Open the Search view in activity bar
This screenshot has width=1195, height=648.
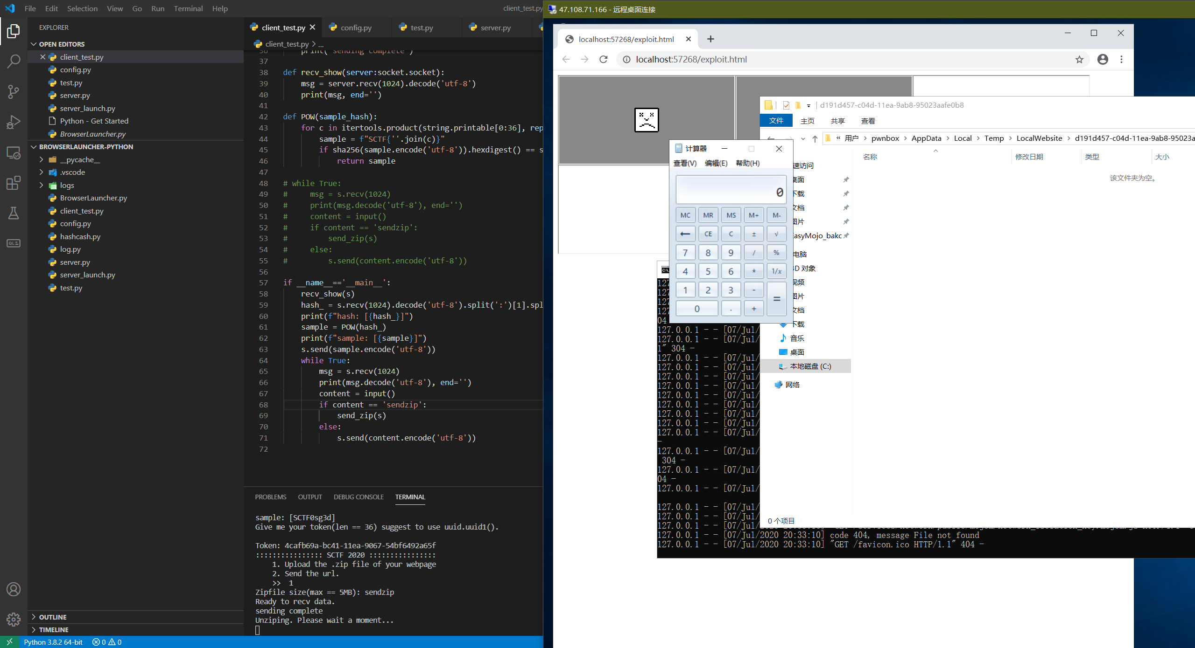coord(14,61)
